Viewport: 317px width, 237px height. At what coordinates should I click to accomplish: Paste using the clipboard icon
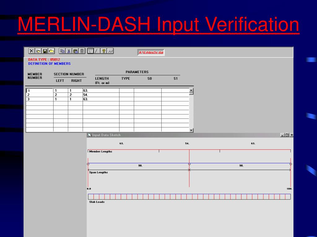coord(76,51)
